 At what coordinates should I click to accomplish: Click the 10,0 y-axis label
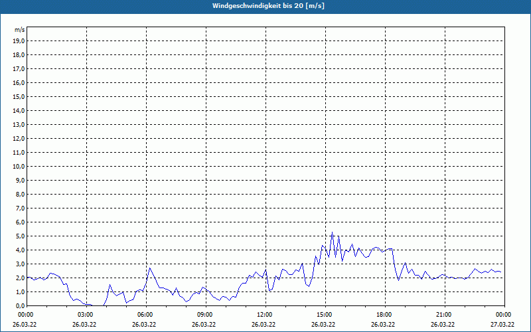pos(19,167)
